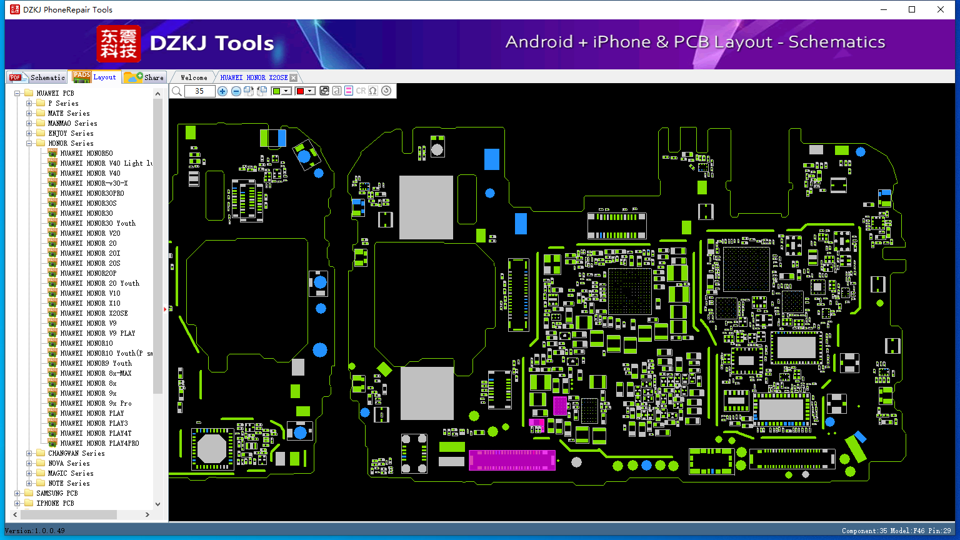This screenshot has height=540, width=960.
Task: Click the board icon beside HUAWEI HONOR X10
Action: tap(52, 303)
